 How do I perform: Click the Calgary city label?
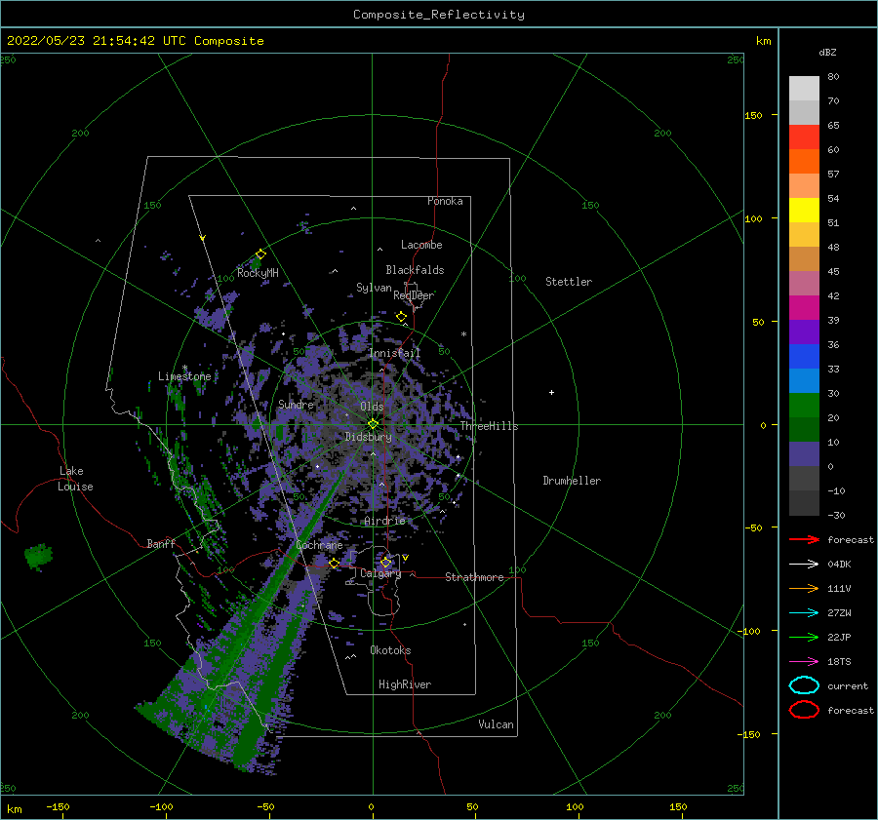[x=380, y=573]
